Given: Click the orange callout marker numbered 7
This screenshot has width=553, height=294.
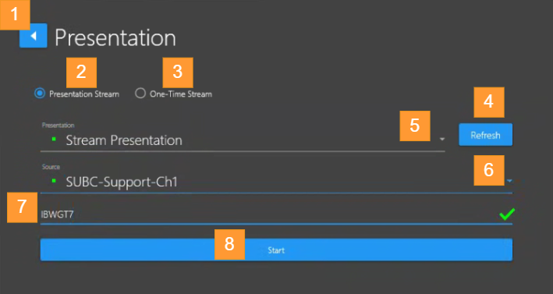Looking at the screenshot, I should [22, 207].
